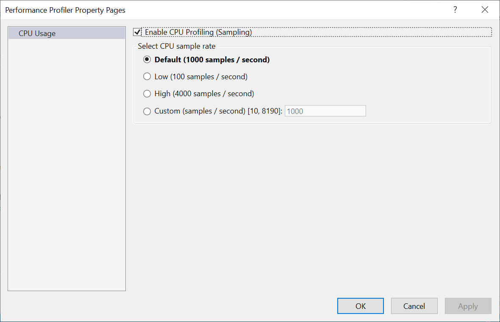Choose the Low 100 samples radio circle

pyautogui.click(x=147, y=77)
